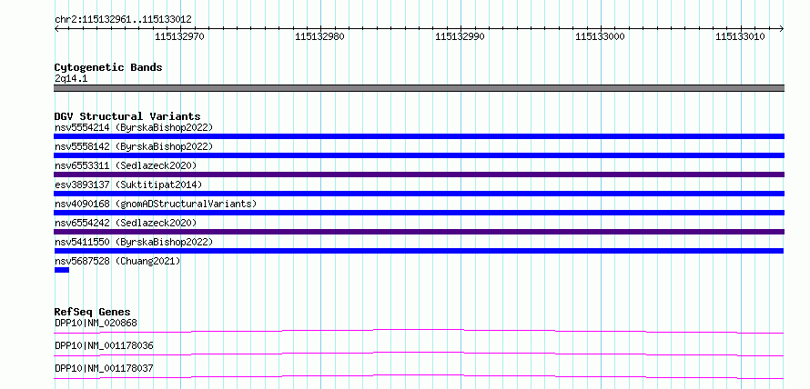Open variant esv3893137 (Suktitipat2014) label
Image resolution: width=810 pixels, height=389 pixels.
(128, 185)
